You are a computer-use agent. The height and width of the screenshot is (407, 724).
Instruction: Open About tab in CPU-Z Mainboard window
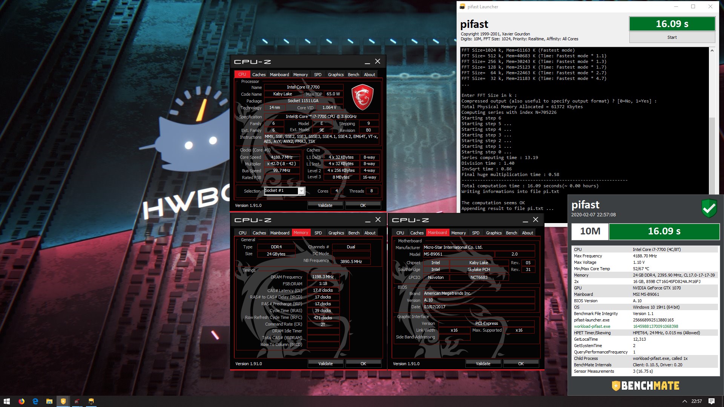click(528, 233)
